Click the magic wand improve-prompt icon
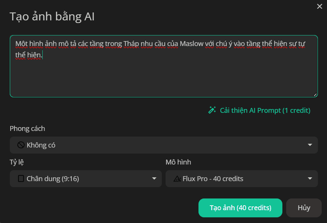The height and width of the screenshot is (223, 327). tap(212, 110)
